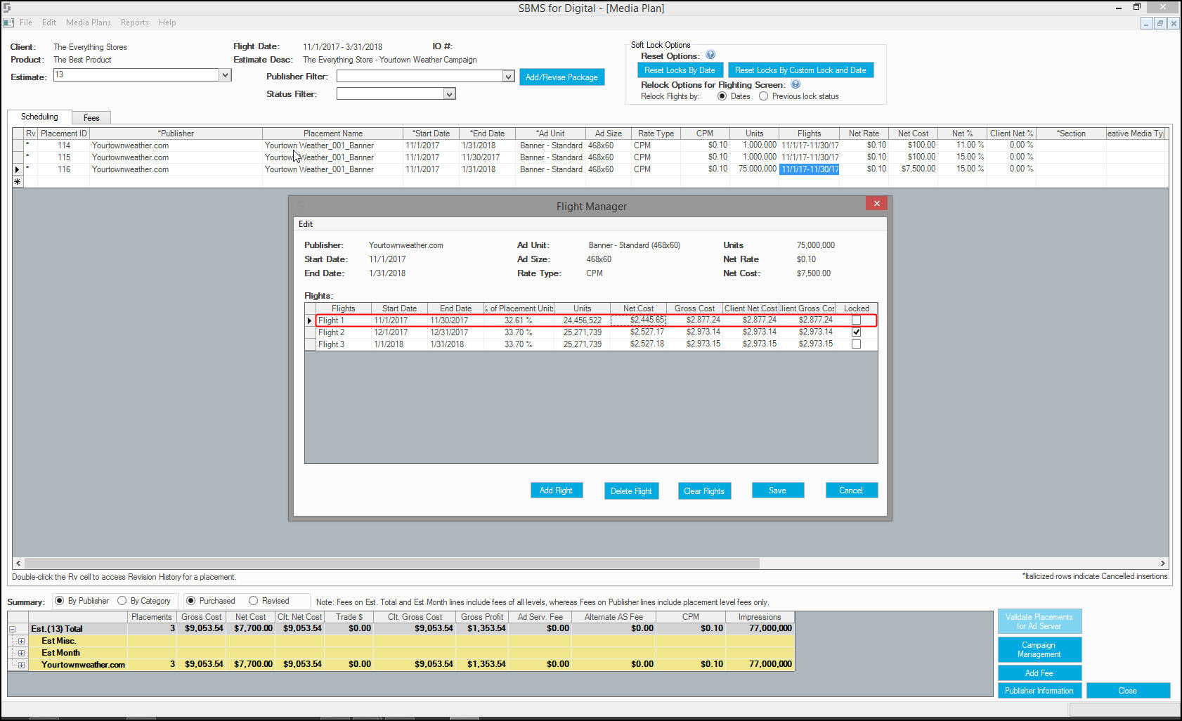The height and width of the screenshot is (721, 1182).
Task: Open the Publisher Filter dropdown
Action: click(x=508, y=77)
